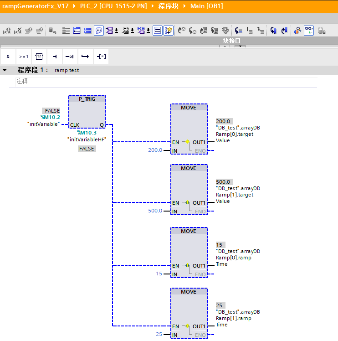Select the MOVE block with input 25

[189, 313]
